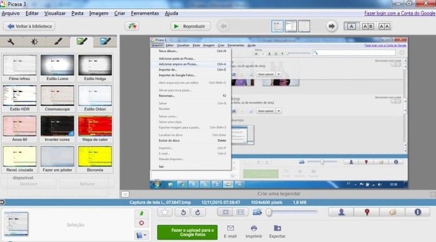Click the zoom slider handle
This screenshot has height=242, width=436.
coord(269,212)
